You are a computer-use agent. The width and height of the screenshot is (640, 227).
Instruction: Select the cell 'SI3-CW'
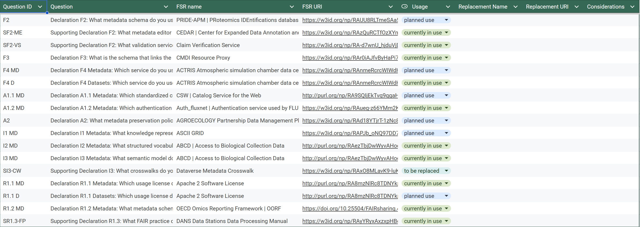pyautogui.click(x=24, y=171)
